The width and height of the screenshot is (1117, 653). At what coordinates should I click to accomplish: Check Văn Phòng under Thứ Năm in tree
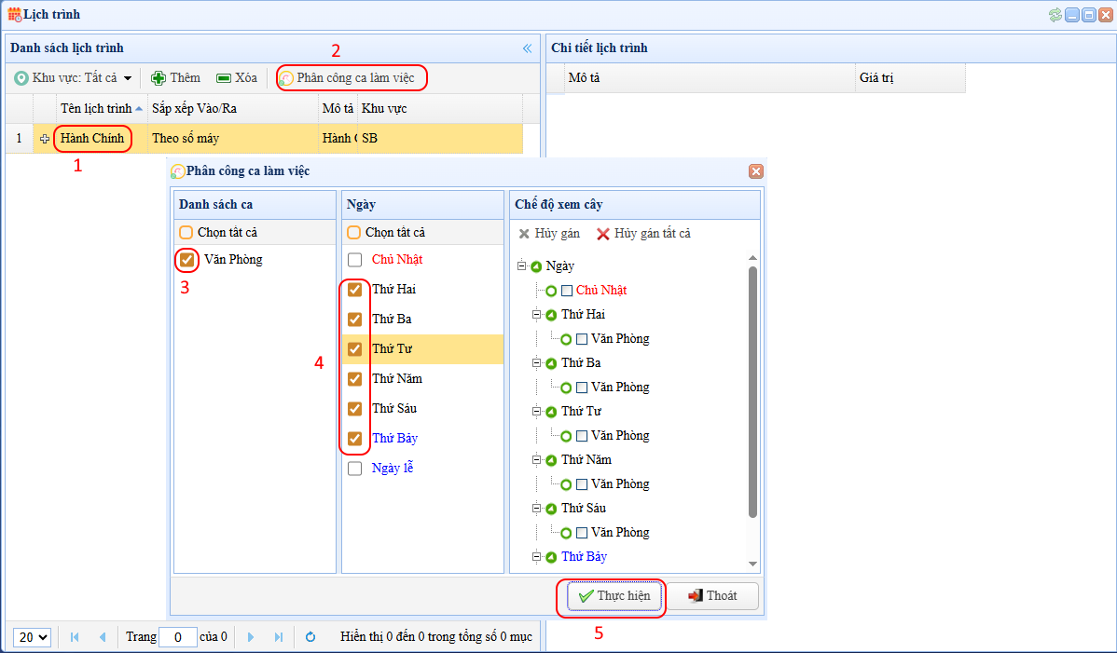coord(582,484)
